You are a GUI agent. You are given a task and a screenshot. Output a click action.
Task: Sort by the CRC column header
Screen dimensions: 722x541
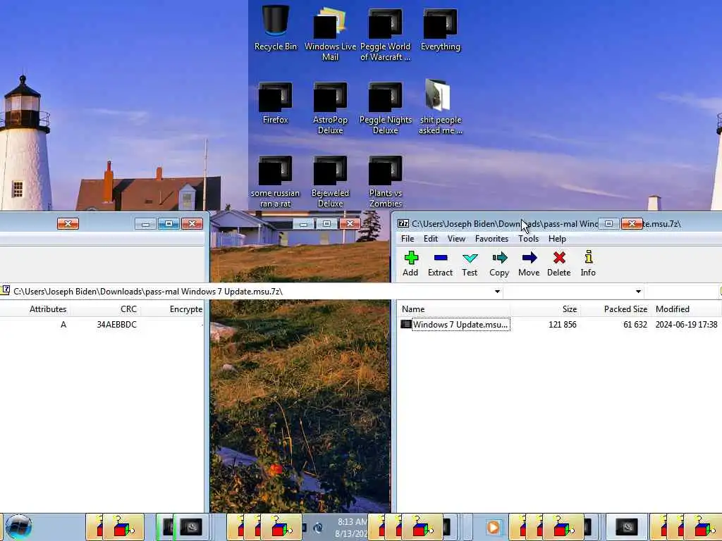(x=105, y=309)
